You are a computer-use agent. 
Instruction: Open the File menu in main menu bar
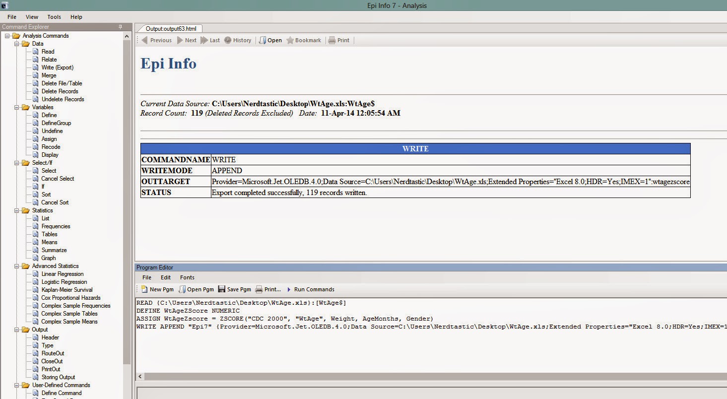coord(12,17)
